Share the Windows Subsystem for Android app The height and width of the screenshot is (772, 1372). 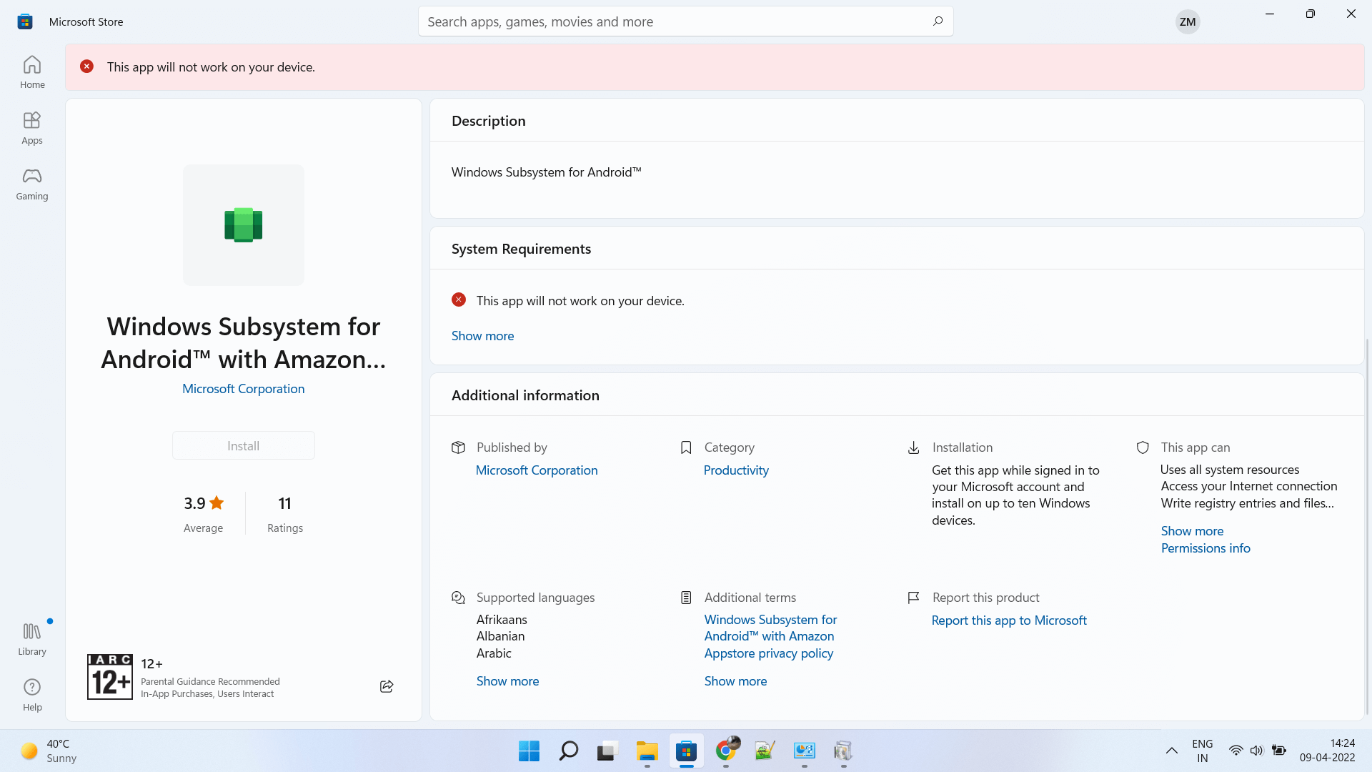(386, 686)
